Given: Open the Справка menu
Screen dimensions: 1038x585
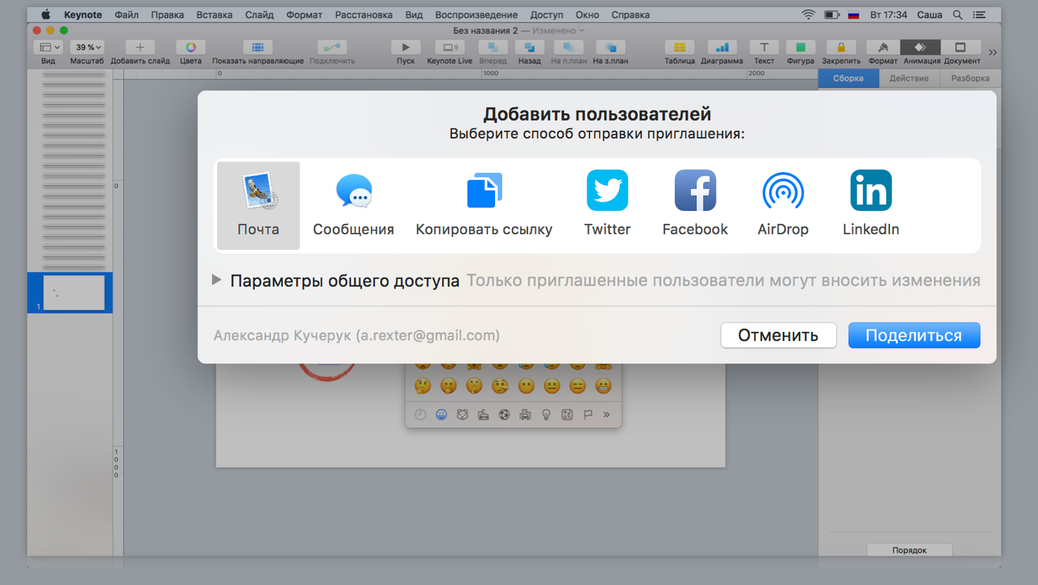Looking at the screenshot, I should point(630,15).
